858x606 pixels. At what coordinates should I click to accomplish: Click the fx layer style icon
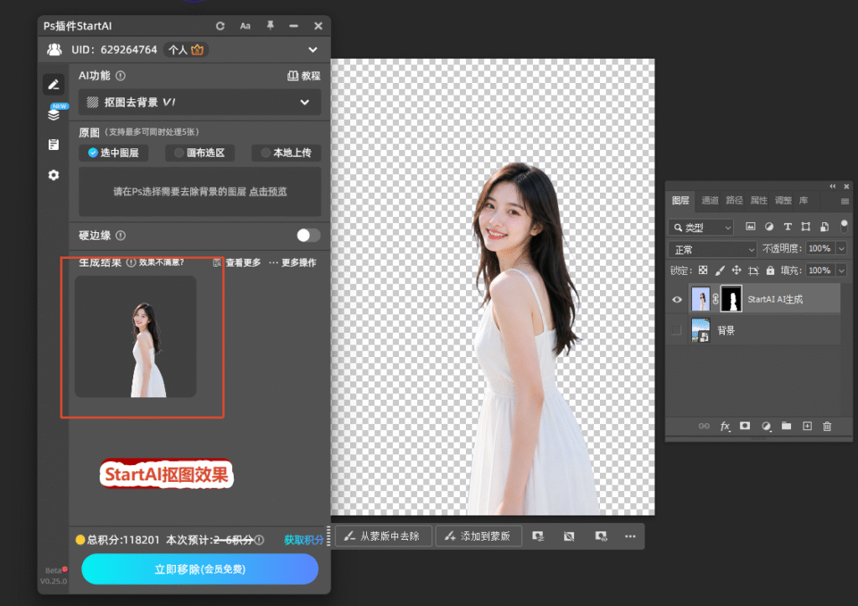725,426
